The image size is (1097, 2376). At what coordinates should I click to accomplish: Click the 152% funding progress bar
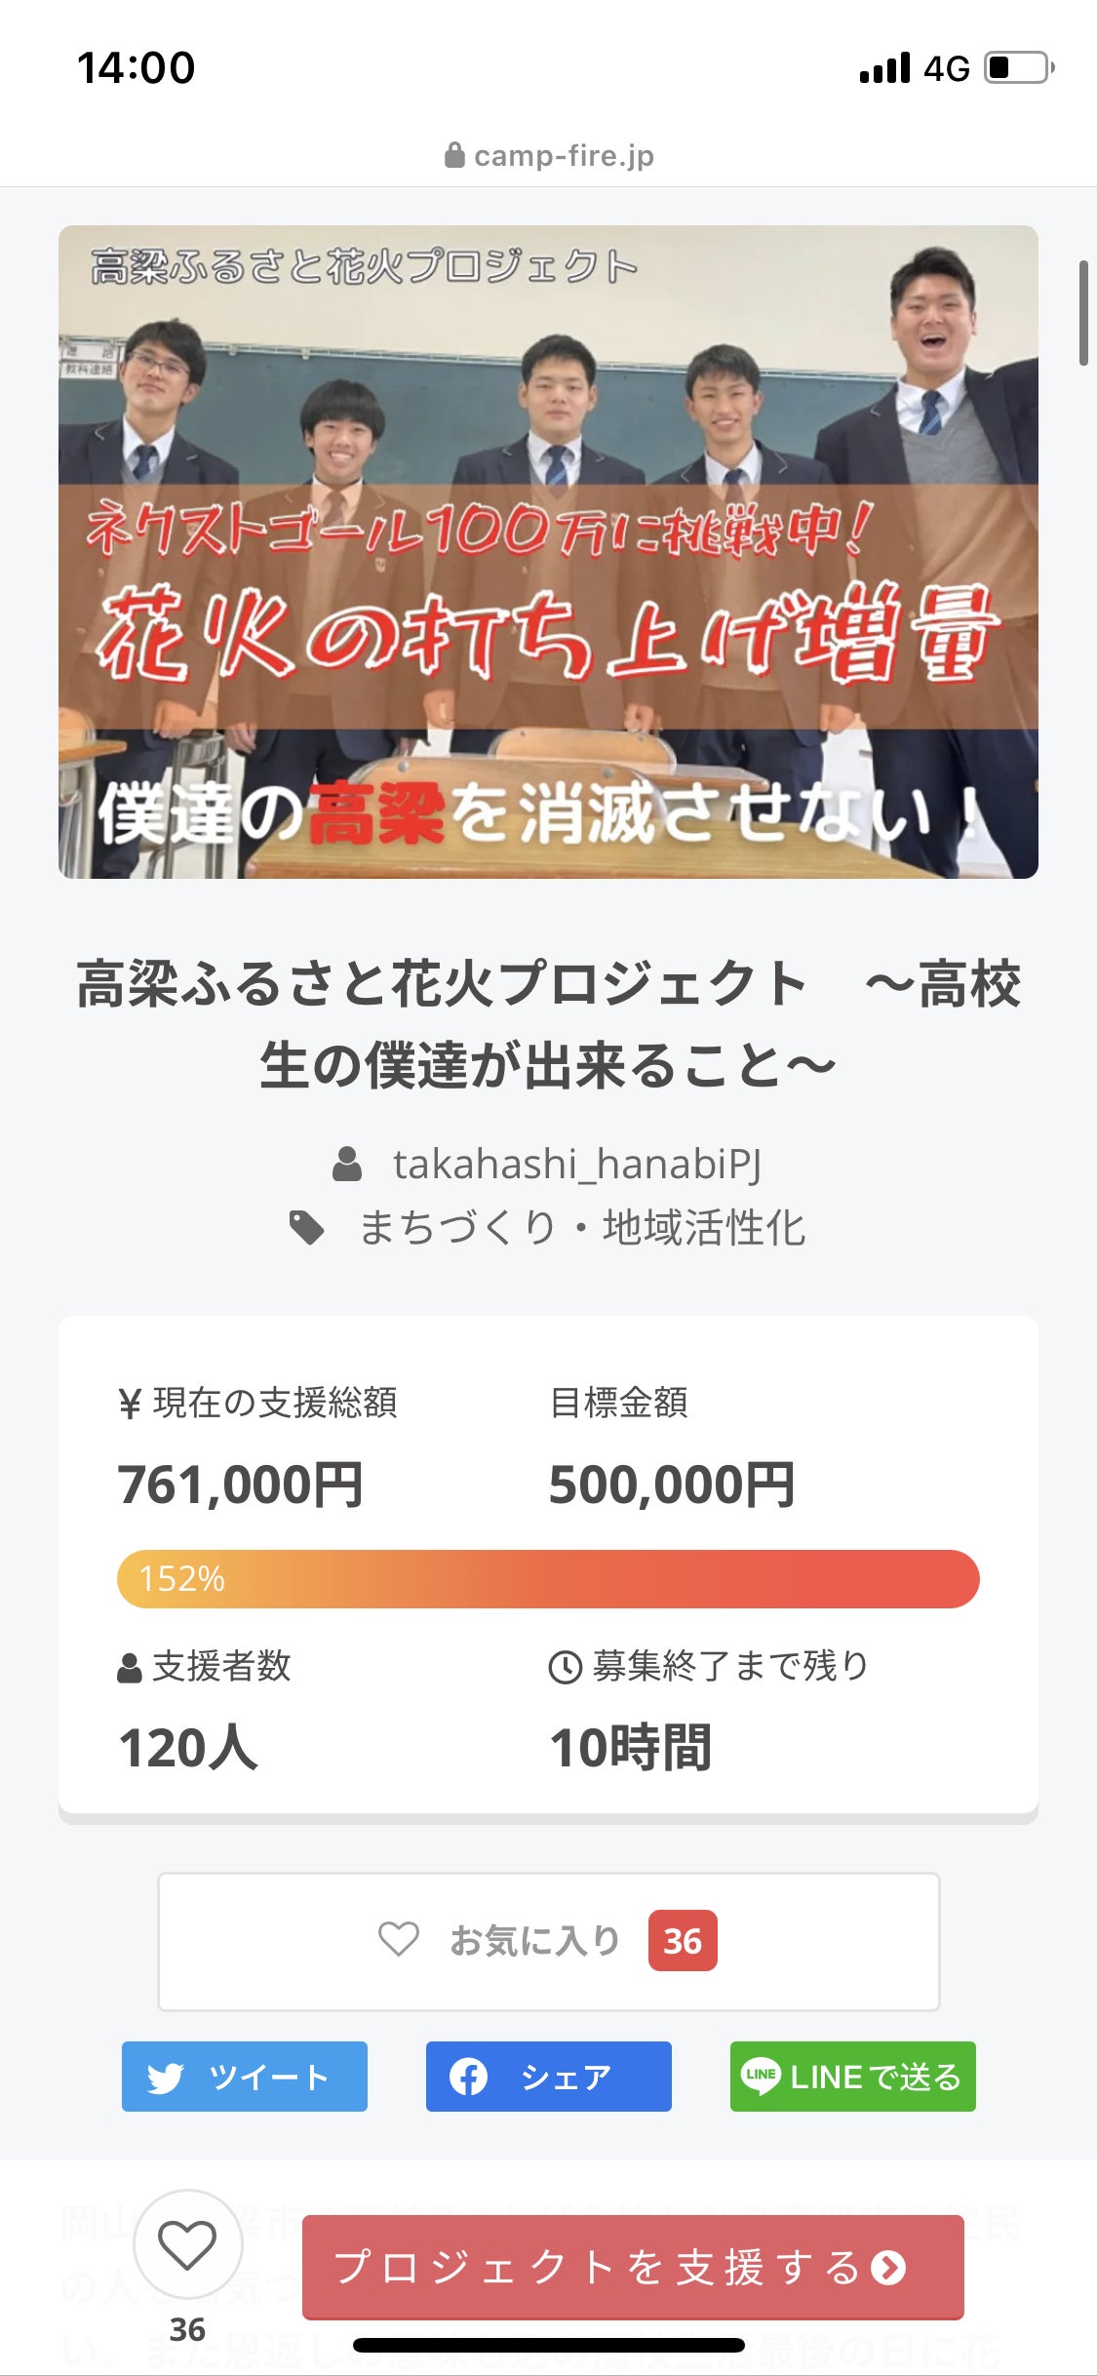[548, 1579]
